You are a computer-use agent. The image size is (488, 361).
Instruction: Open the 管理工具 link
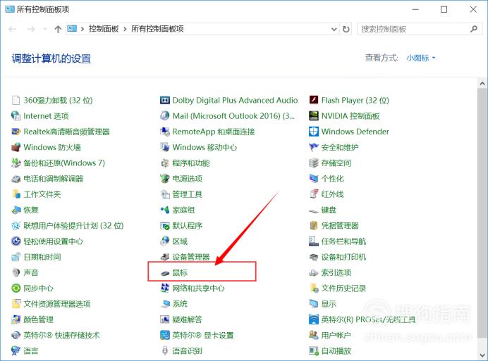[x=187, y=194]
